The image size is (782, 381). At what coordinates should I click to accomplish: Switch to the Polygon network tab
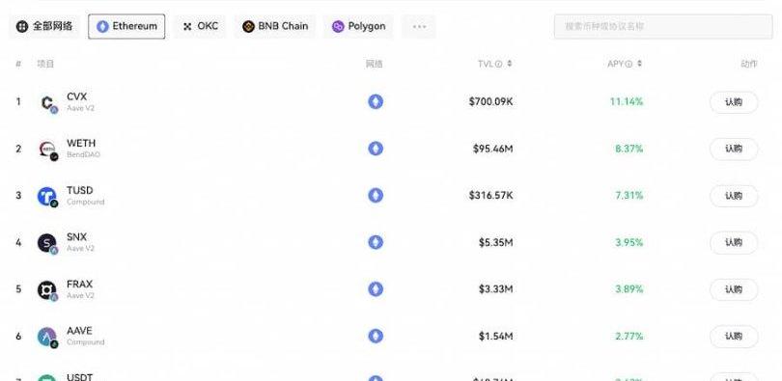pos(358,26)
